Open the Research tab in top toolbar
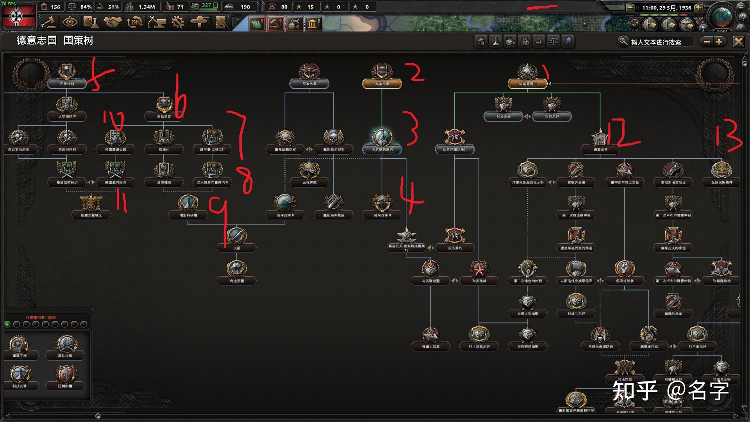The width and height of the screenshot is (750, 422). pos(91,22)
